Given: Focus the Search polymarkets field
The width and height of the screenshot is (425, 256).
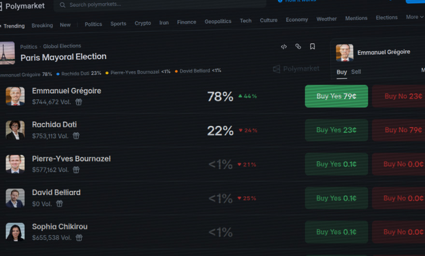Looking at the screenshot, I should click(x=159, y=4).
